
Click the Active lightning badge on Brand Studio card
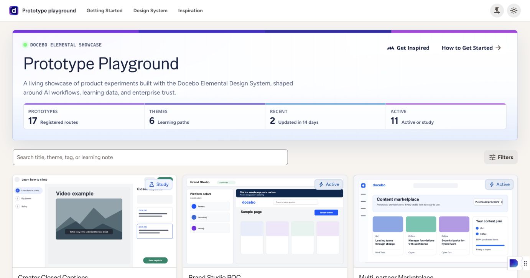pyautogui.click(x=329, y=184)
